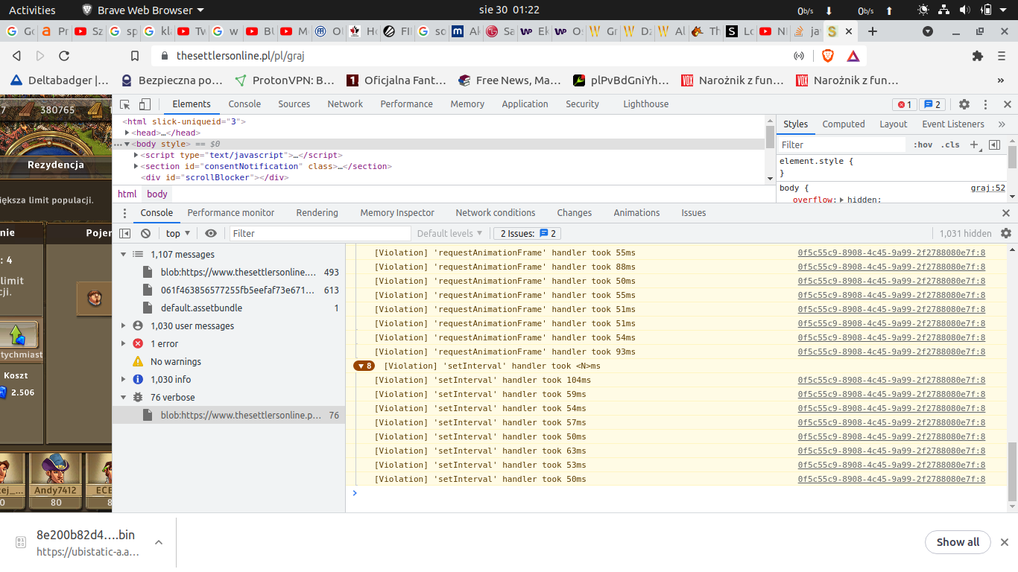1018x572 pixels.
Task: Close the bottom drawer panel
Action: (x=1007, y=213)
